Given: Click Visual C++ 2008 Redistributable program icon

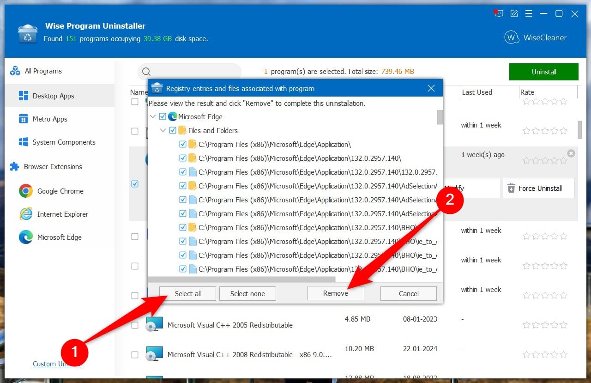Looking at the screenshot, I should coord(155,354).
